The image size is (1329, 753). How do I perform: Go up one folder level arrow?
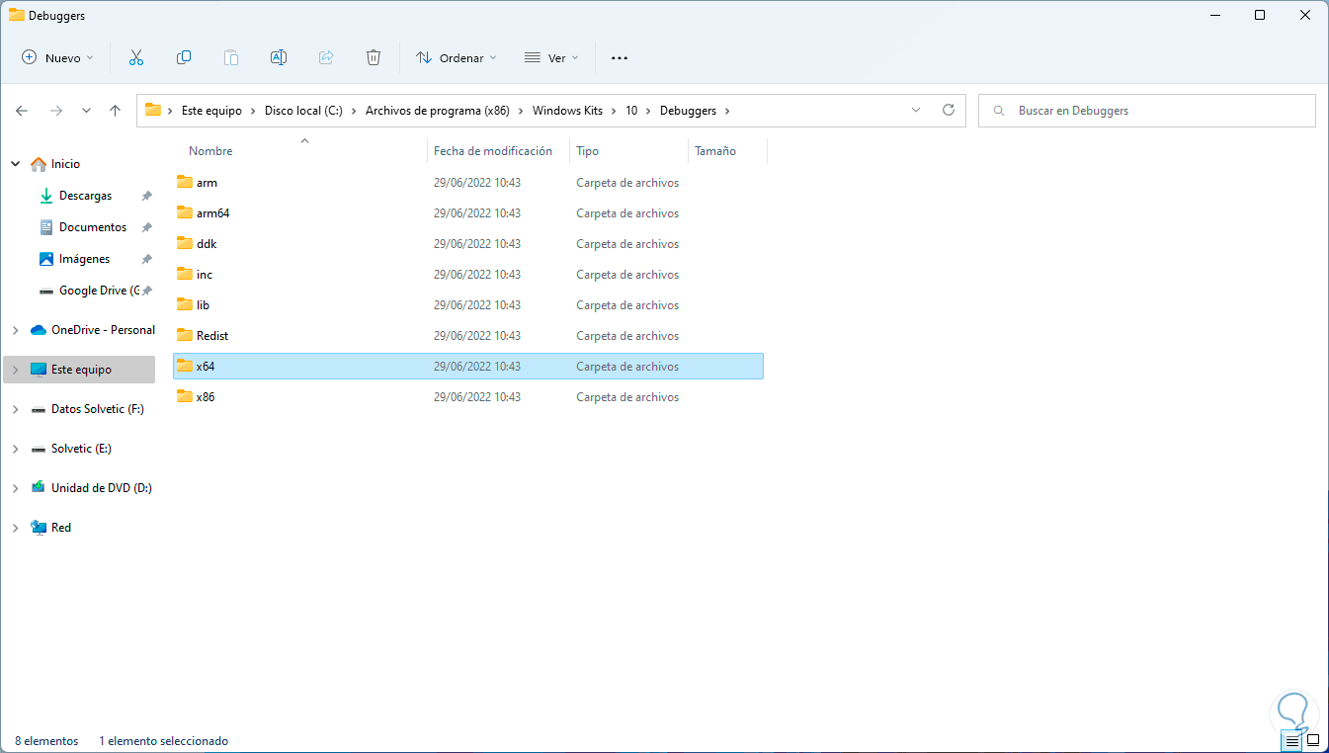116,111
